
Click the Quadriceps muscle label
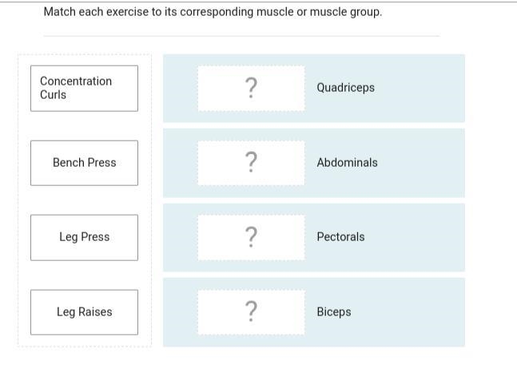345,88
